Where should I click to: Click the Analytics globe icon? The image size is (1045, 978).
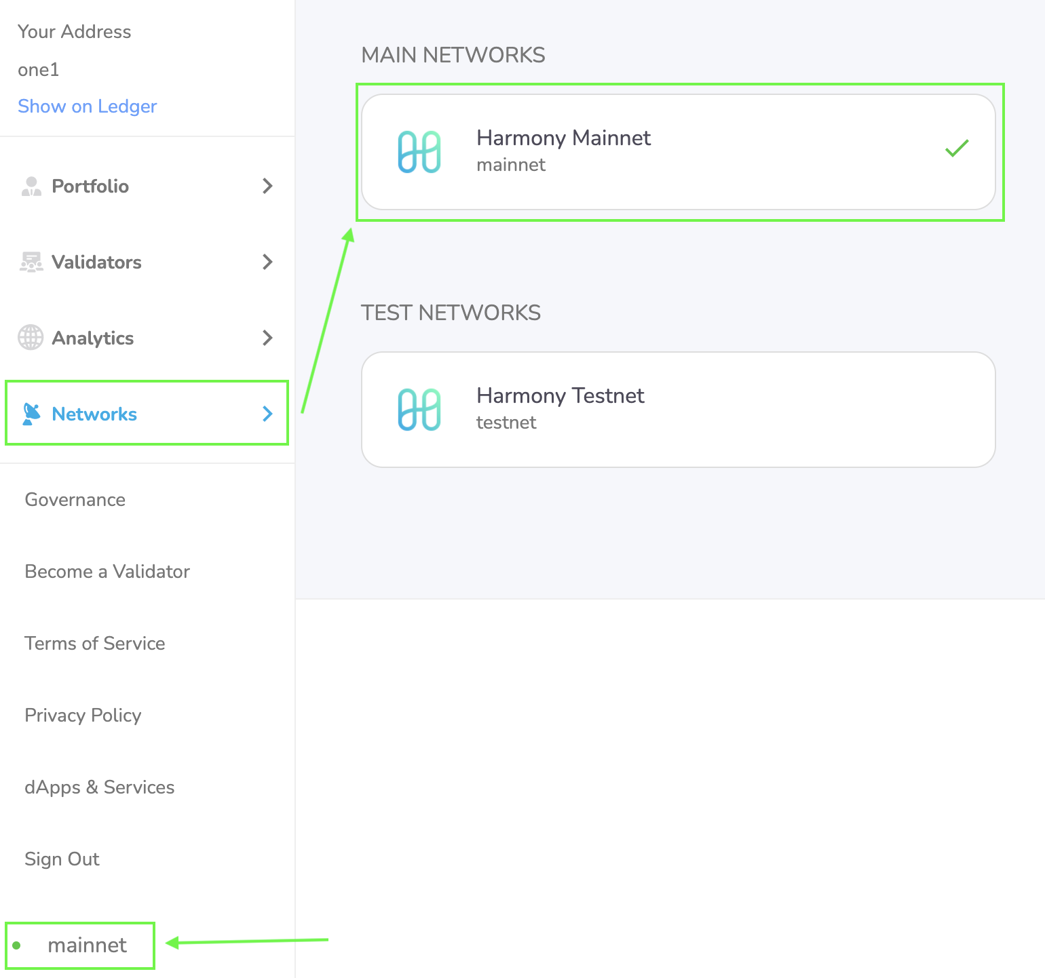pyautogui.click(x=31, y=338)
